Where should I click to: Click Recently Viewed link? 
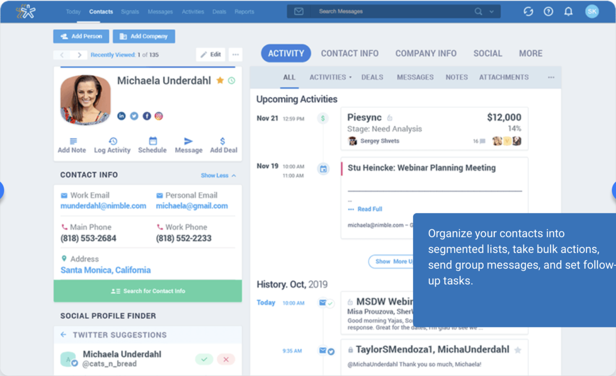(113, 55)
